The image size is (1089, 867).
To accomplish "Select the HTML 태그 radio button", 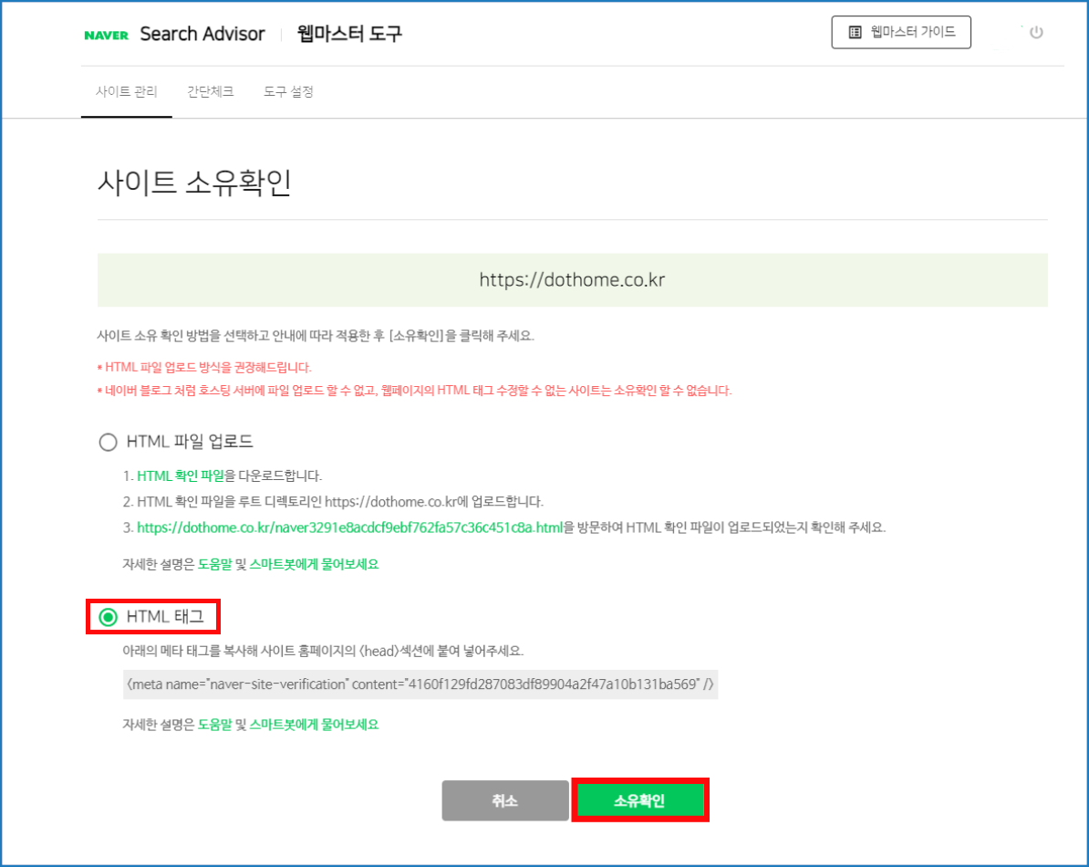I will pos(109,618).
